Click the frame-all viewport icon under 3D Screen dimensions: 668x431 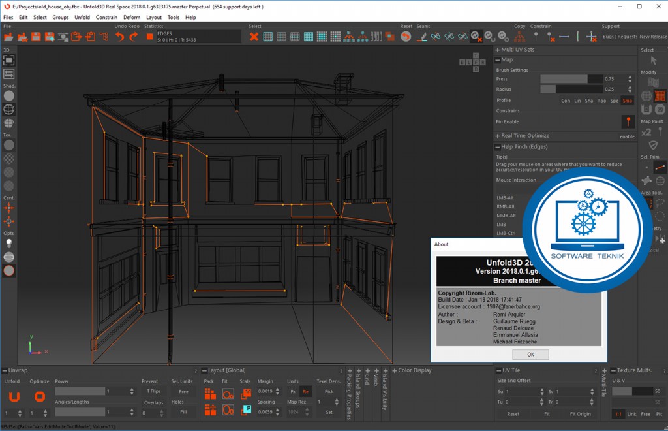[9, 60]
